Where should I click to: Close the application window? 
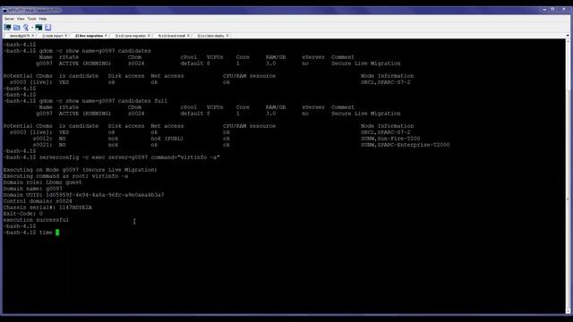tap(563, 10)
